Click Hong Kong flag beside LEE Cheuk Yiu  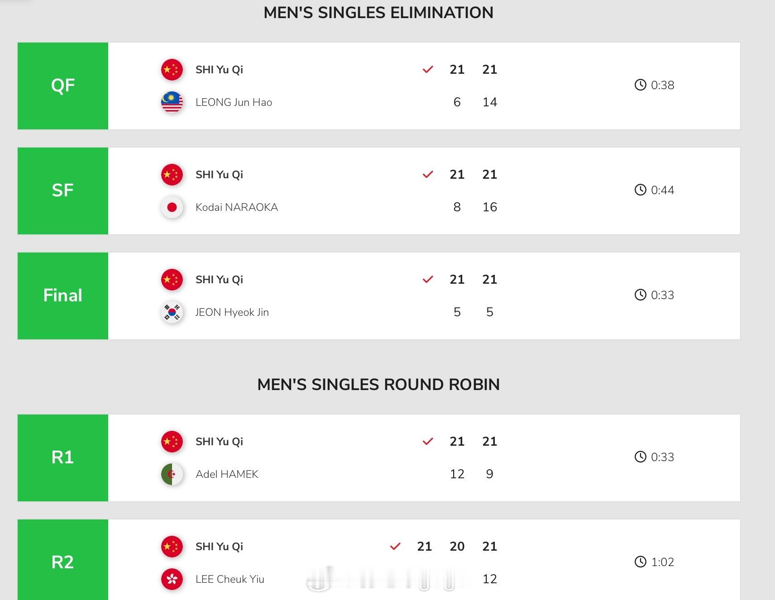click(172, 579)
